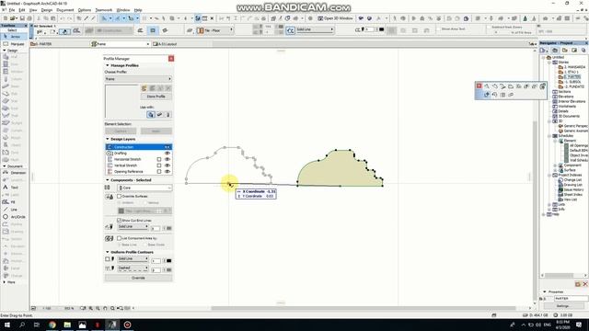Viewport: 589px width, 331px height.
Task: Open the Choose Profile dropdown
Action: [138, 79]
